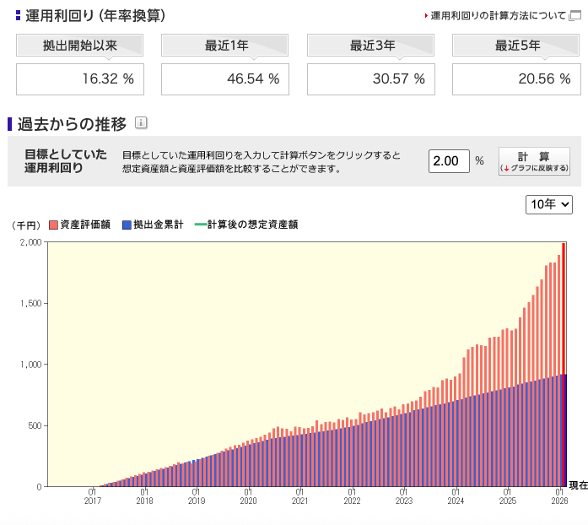Click the 01 2022 x-axis label
Image resolution: width=588 pixels, height=525 pixels.
352,496
